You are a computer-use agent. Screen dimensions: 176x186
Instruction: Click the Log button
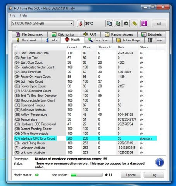pos(154,175)
